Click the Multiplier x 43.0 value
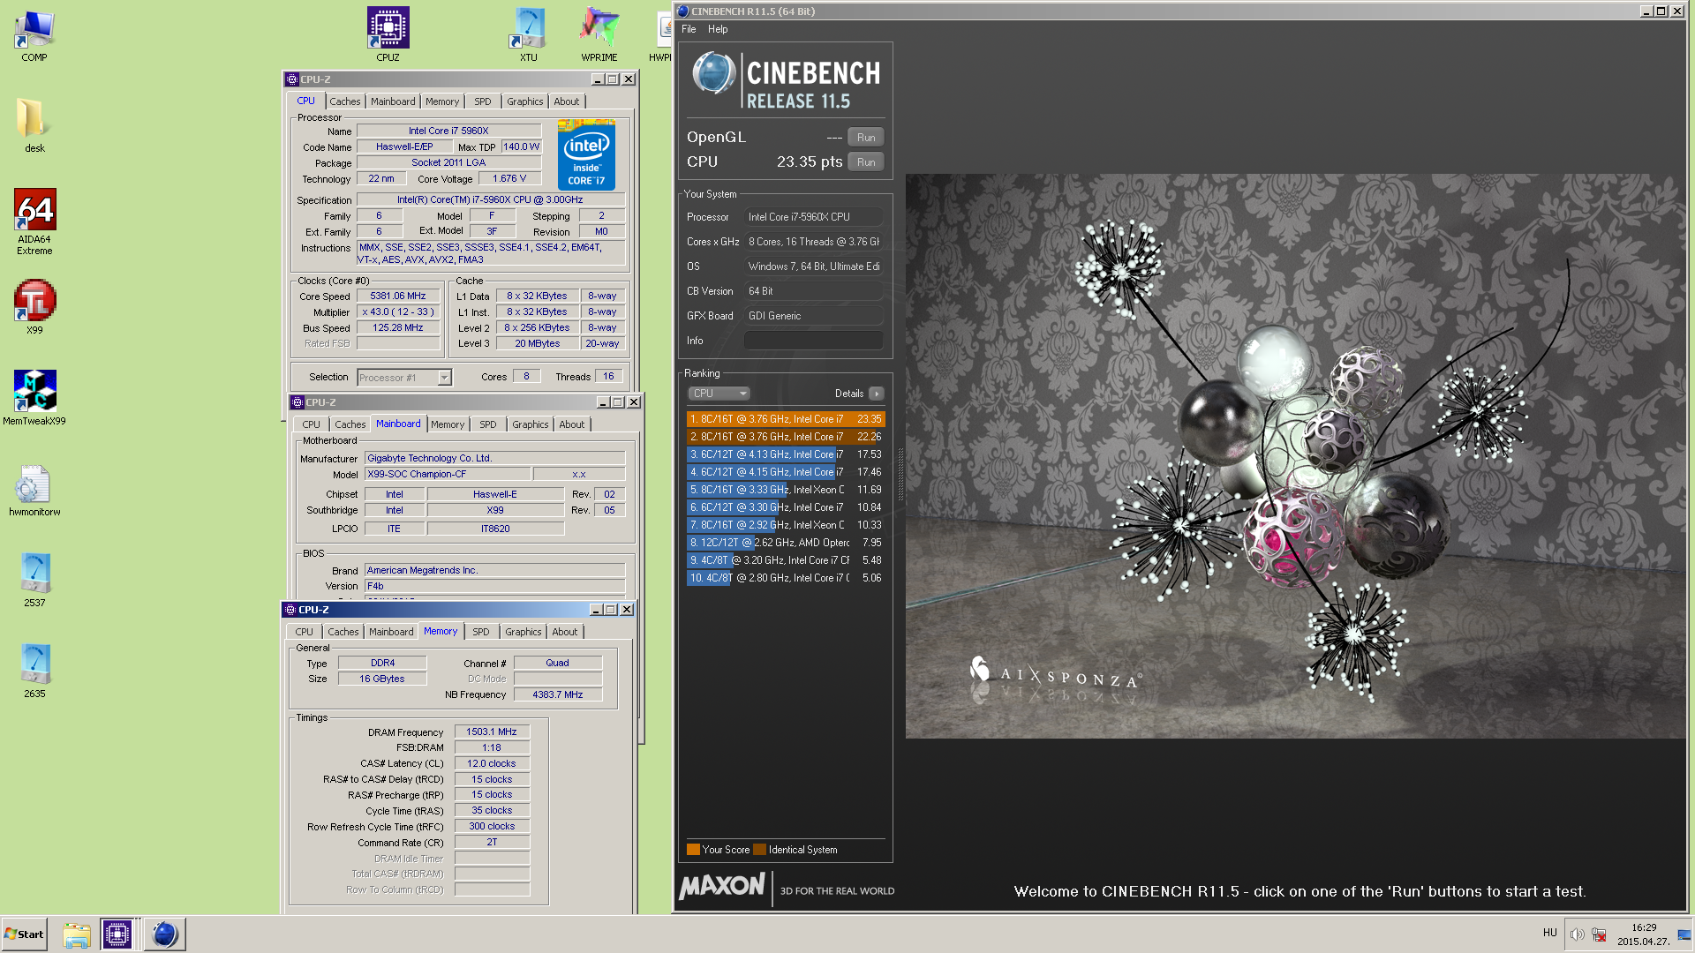This screenshot has height=953, width=1695. coord(397,312)
